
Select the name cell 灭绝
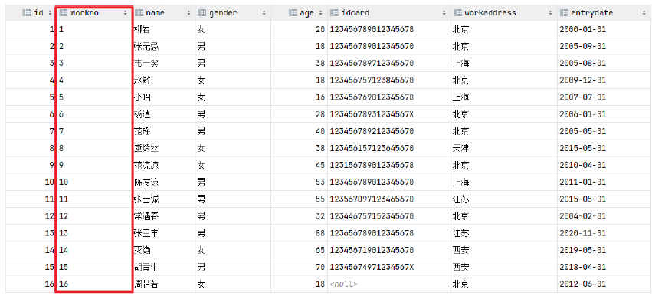tap(164, 251)
